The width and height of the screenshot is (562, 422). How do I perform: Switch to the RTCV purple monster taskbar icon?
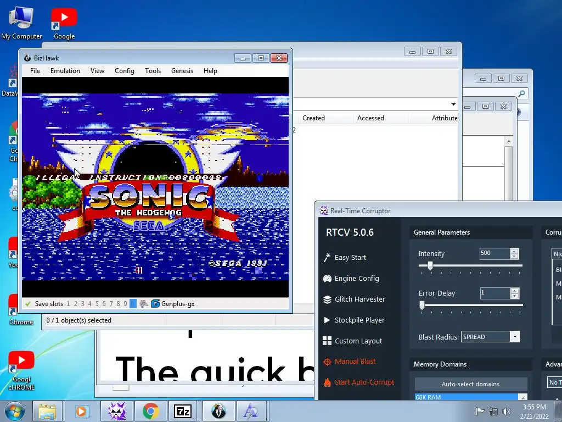pos(117,411)
